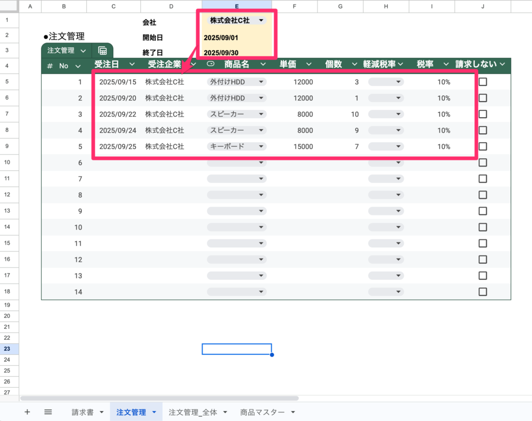This screenshot has width=532, height=421.
Task: Click the table view icon beside 注文管理
Action: 102,50
